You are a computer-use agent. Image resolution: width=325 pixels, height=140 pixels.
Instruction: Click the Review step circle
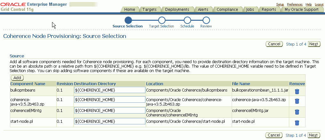pyautogui.click(x=206, y=20)
